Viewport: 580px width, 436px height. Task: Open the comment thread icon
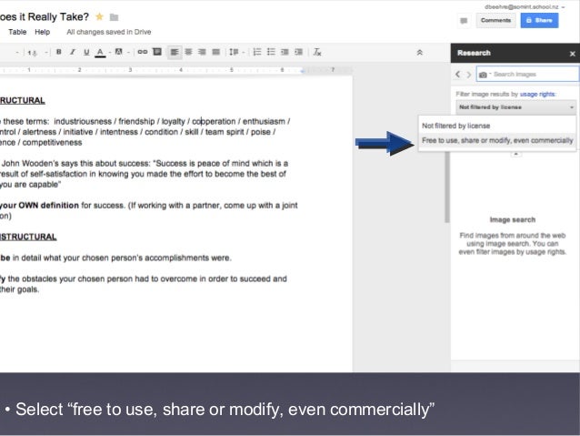tap(464, 19)
